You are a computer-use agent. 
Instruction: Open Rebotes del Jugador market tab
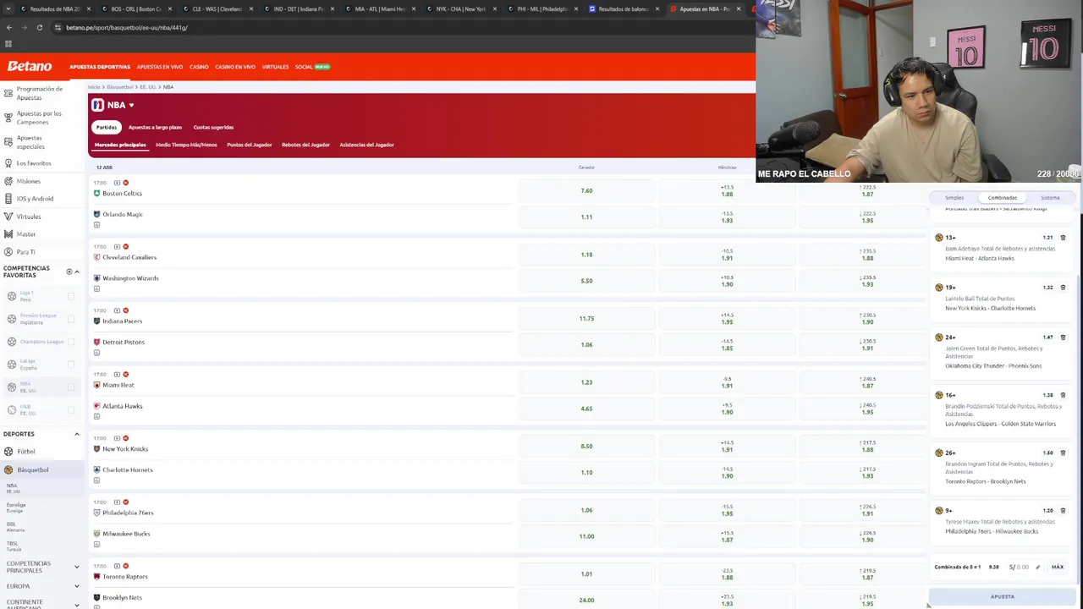click(x=305, y=145)
